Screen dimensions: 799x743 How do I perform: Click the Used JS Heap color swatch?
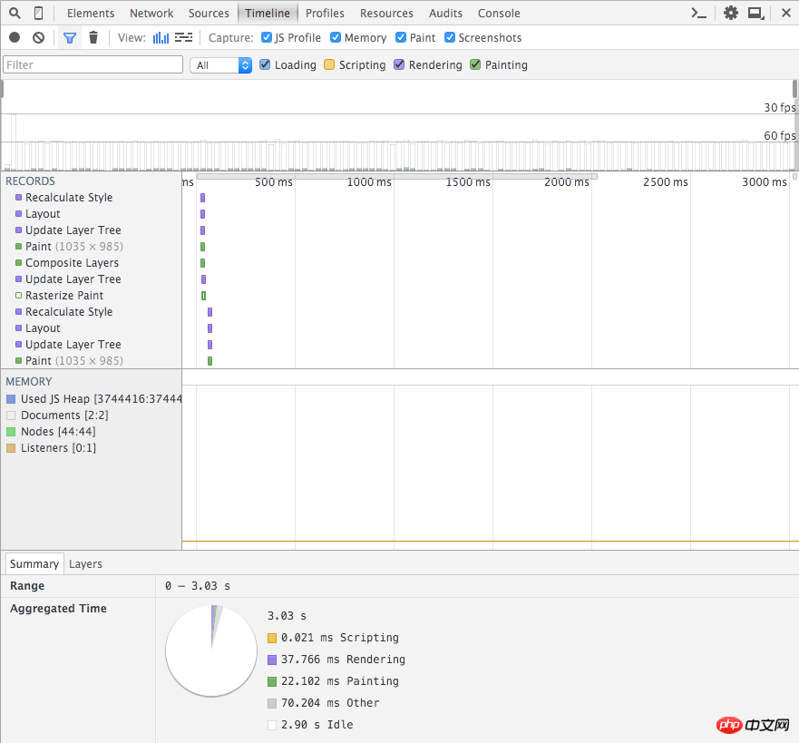[11, 399]
